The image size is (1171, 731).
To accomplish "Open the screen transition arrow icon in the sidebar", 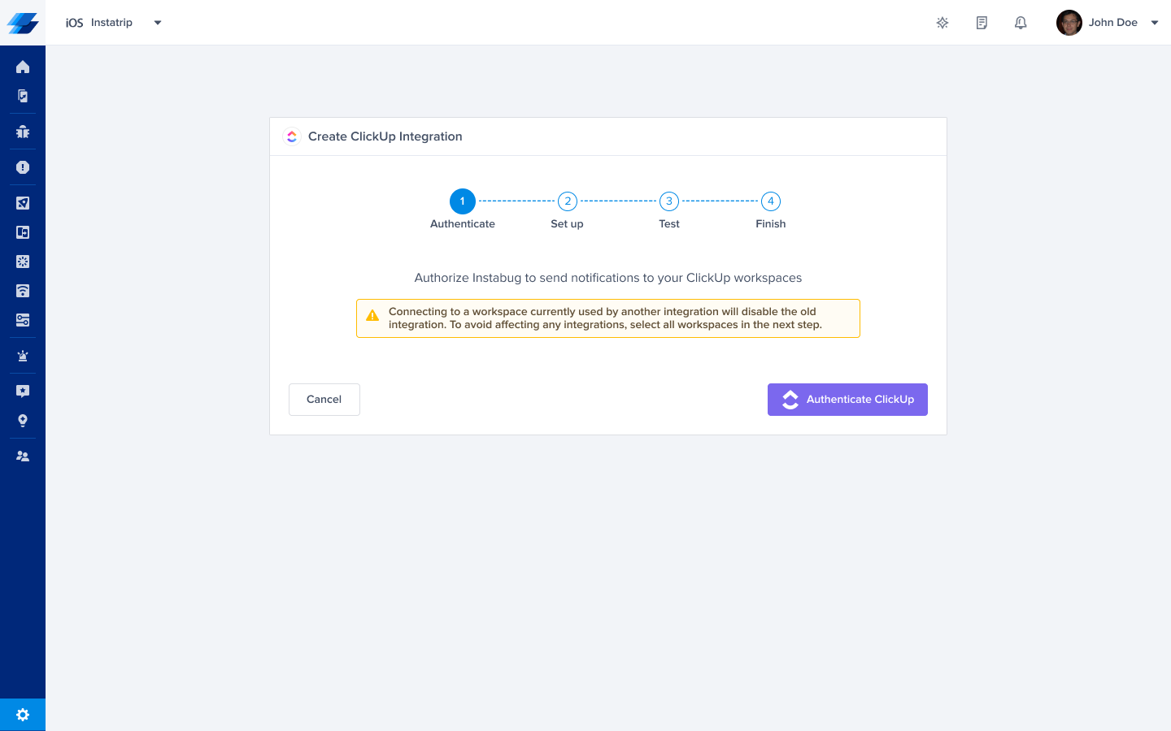I will [23, 232].
